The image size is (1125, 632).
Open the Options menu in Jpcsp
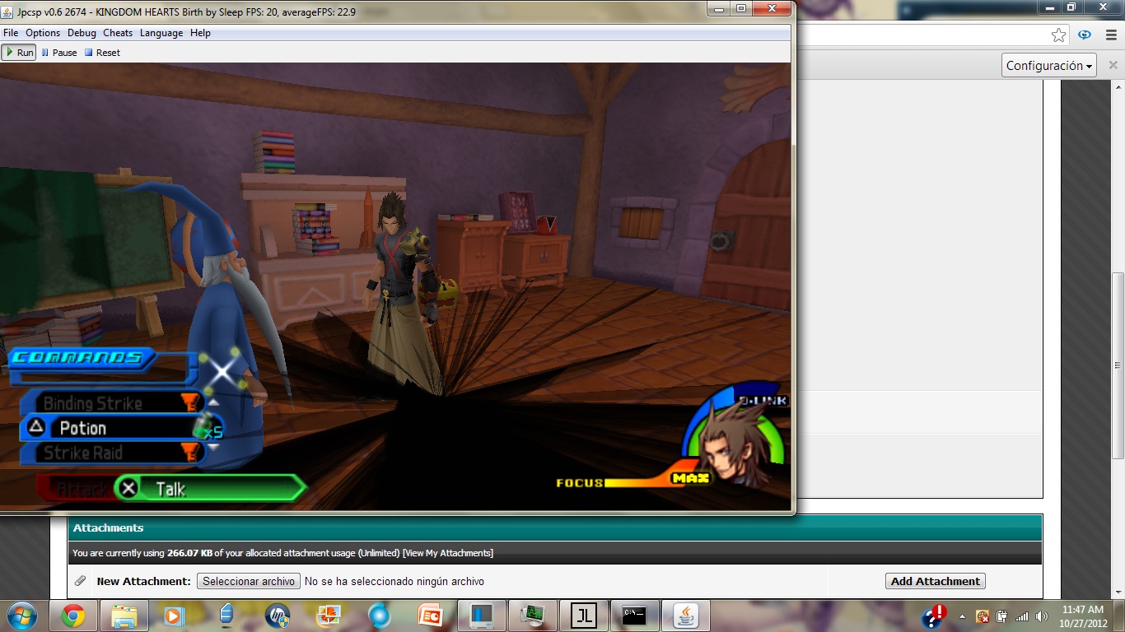pyautogui.click(x=43, y=33)
